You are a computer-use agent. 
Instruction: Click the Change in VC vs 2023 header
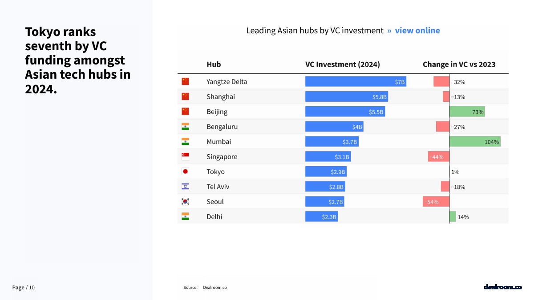(x=459, y=64)
